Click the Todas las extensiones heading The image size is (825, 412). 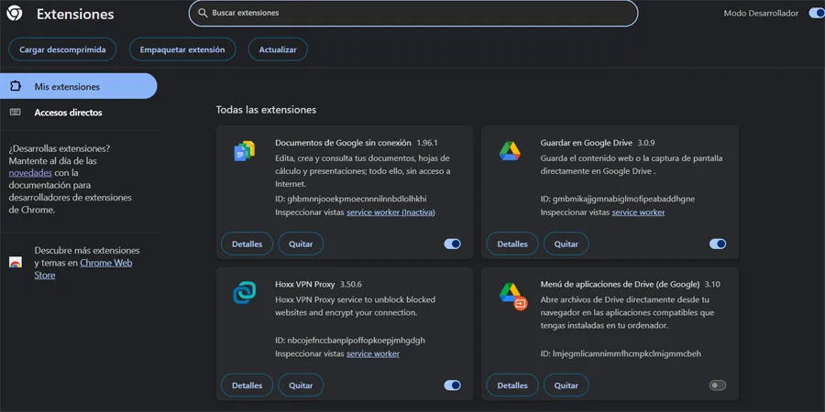point(266,110)
